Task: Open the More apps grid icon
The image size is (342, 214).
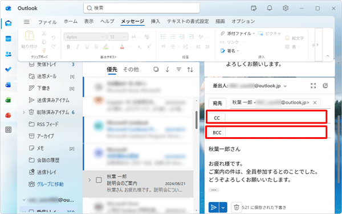Action: point(9,130)
